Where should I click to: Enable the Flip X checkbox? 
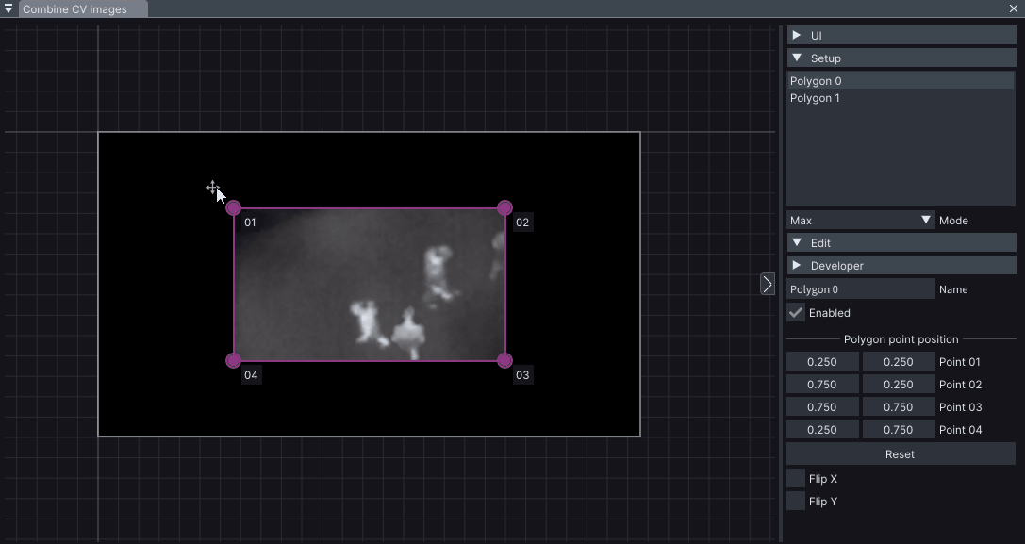click(797, 479)
